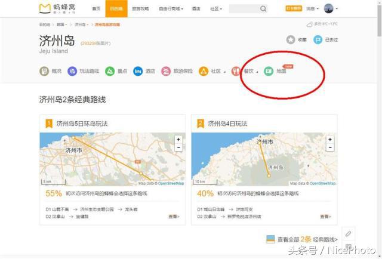This screenshot has height=259, width=382.
Task: Open the 济州岛4日玩法 route title
Action: click(227, 124)
